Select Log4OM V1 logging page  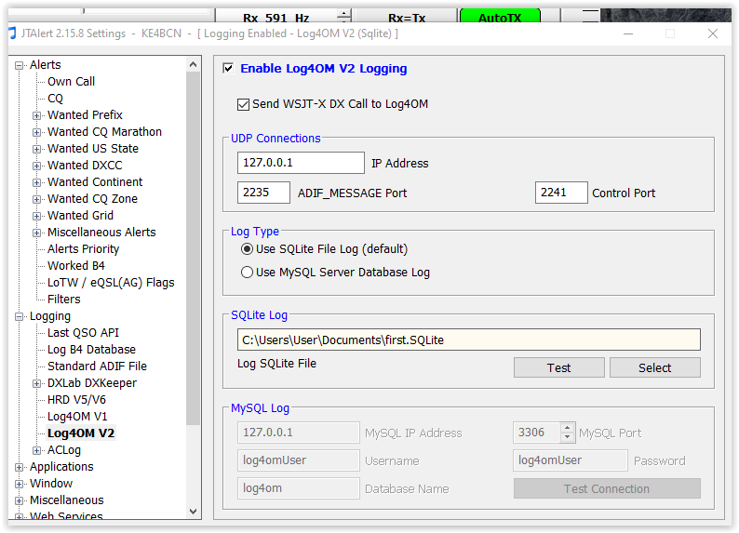[x=77, y=416]
